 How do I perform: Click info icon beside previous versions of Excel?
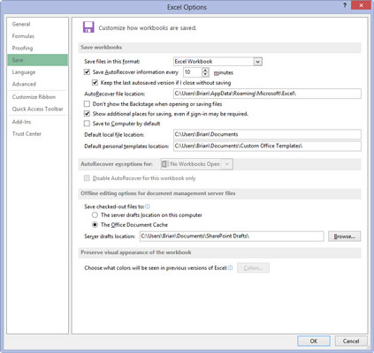pos(230,267)
